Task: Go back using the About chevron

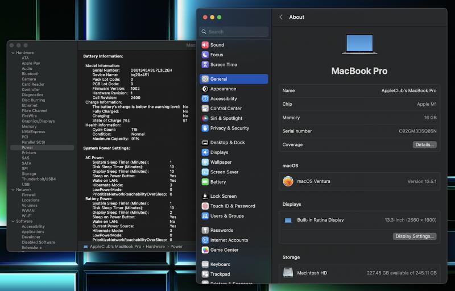Action: pyautogui.click(x=281, y=17)
